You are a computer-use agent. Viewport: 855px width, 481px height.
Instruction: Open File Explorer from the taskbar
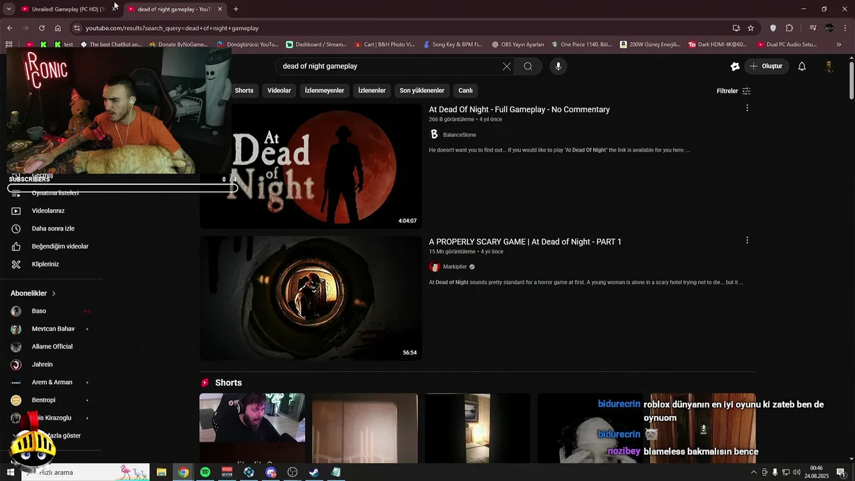pyautogui.click(x=162, y=472)
